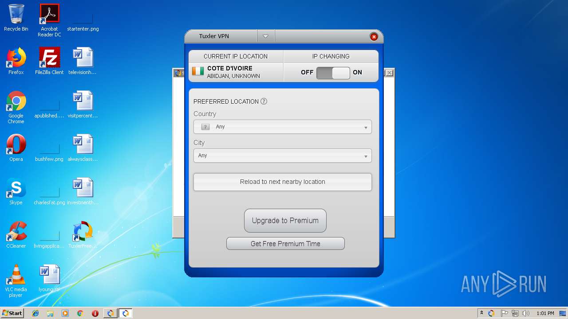
Task: Open volume speaker tray icon
Action: pos(526,313)
